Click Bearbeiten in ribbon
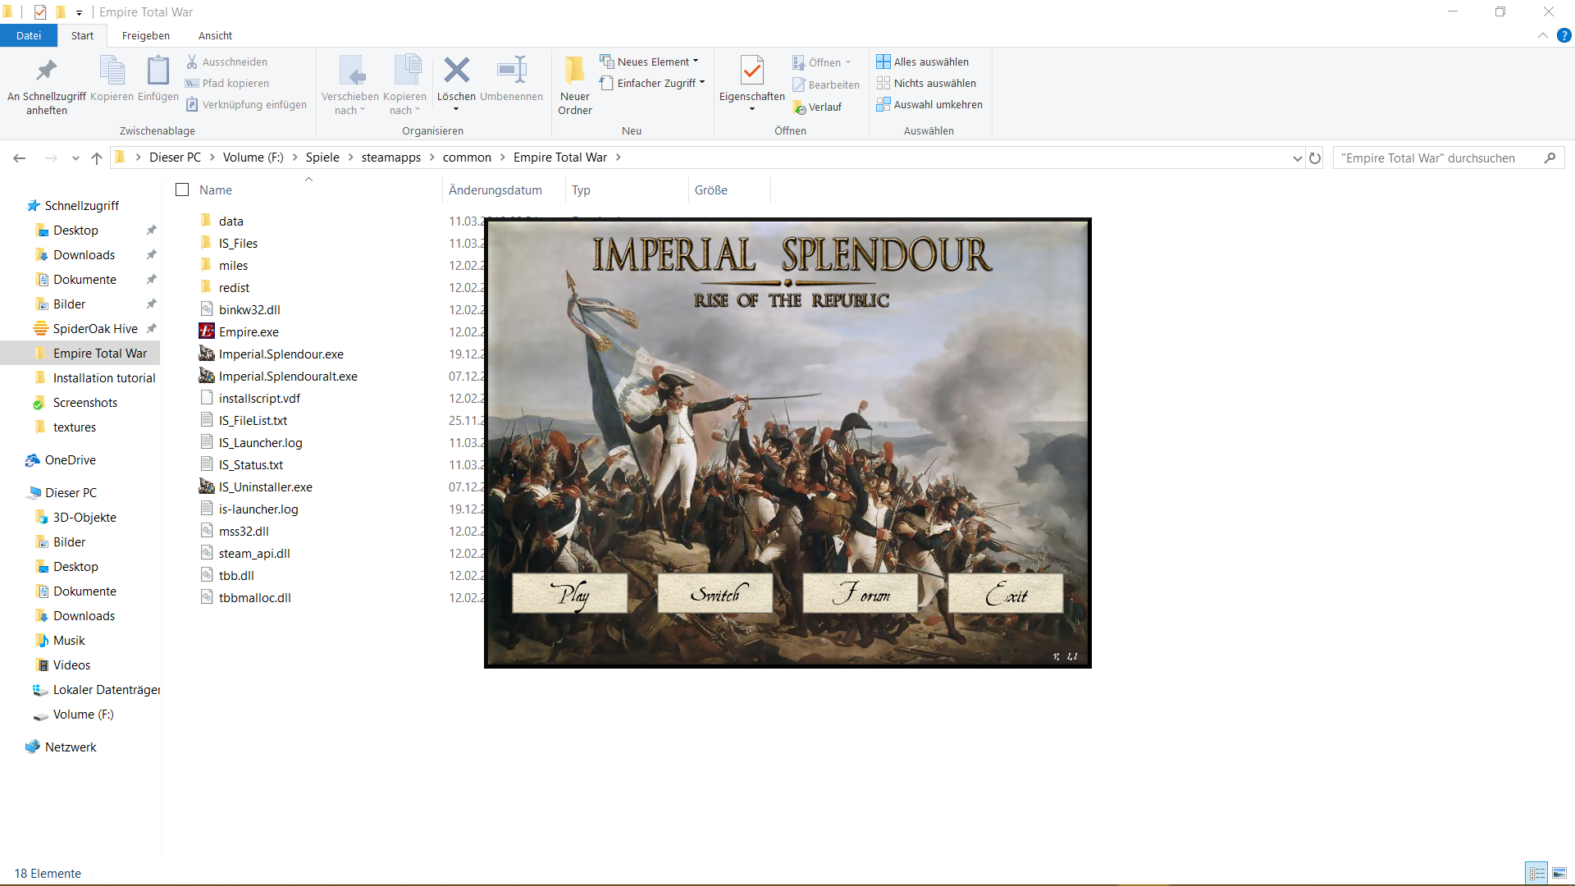The height and width of the screenshot is (886, 1575). coord(826,84)
